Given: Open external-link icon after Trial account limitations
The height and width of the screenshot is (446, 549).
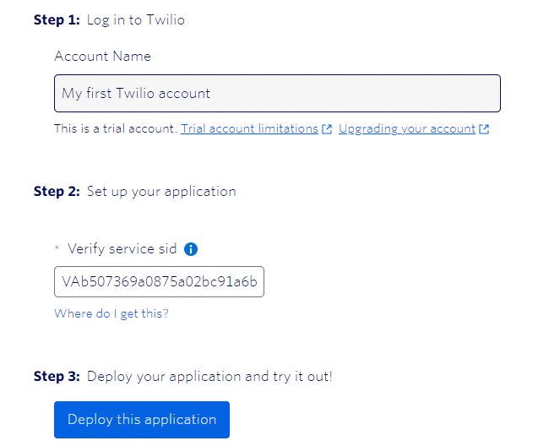Looking at the screenshot, I should (327, 129).
